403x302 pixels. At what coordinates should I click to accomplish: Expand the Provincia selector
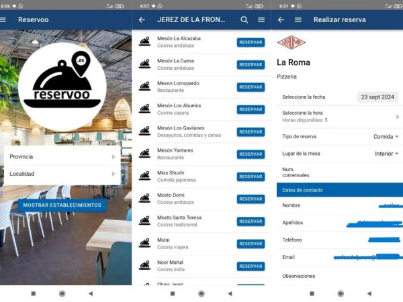62,156
